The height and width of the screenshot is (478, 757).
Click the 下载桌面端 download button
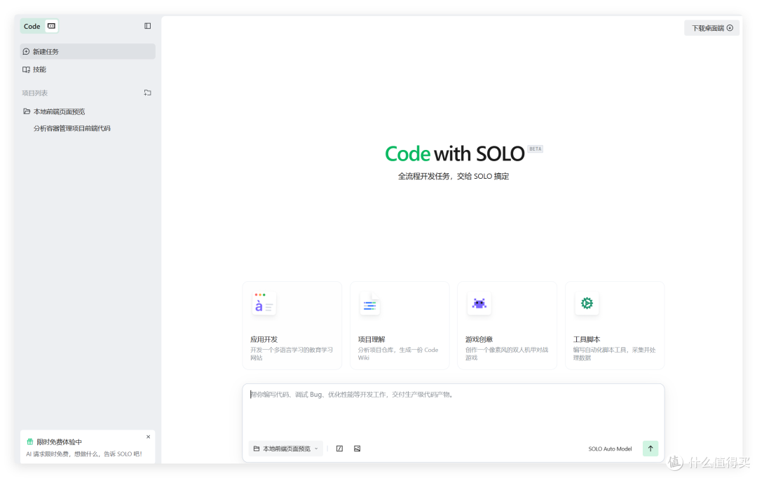tap(712, 28)
